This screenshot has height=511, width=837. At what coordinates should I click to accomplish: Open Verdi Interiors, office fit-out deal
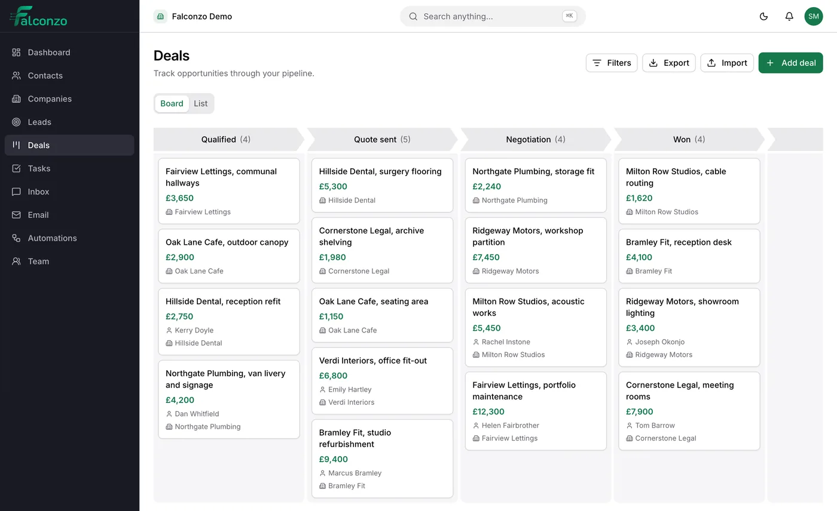[x=382, y=381]
